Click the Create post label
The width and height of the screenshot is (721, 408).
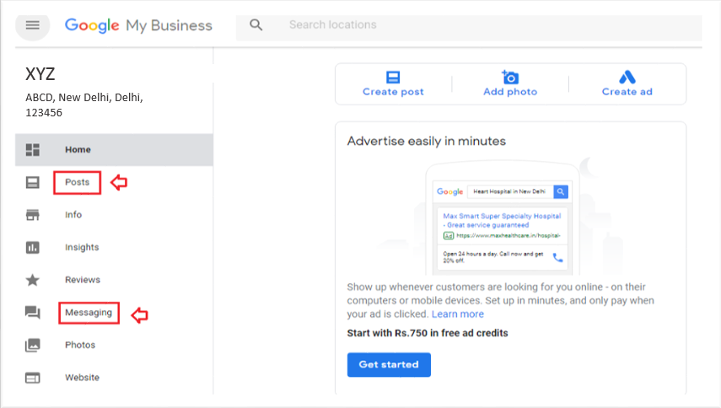(x=393, y=92)
